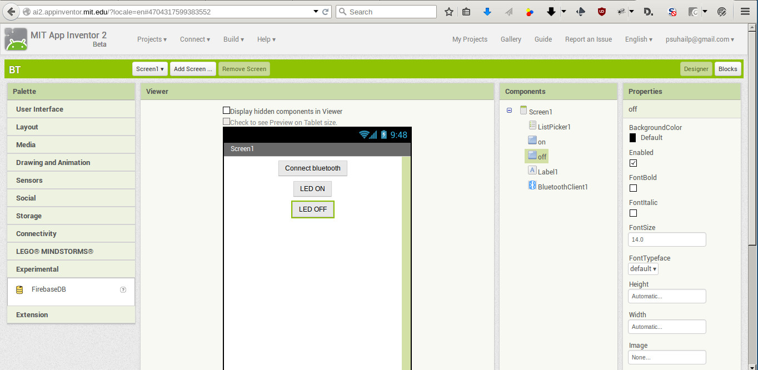This screenshot has width=758, height=370.
Task: Click the Image None field
Action: point(667,357)
